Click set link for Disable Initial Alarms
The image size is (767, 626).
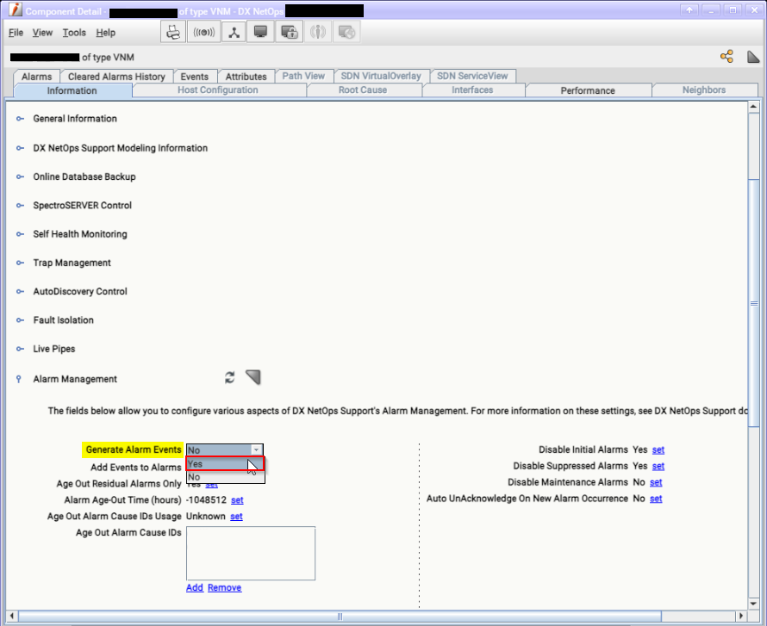click(x=658, y=449)
